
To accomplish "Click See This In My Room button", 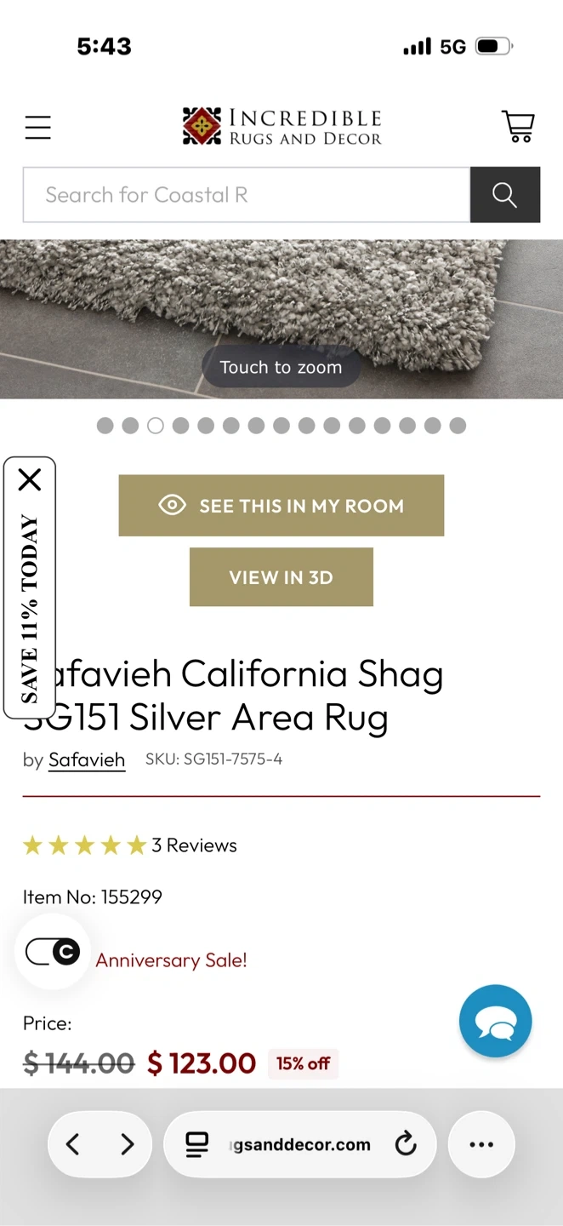I will pyautogui.click(x=281, y=506).
